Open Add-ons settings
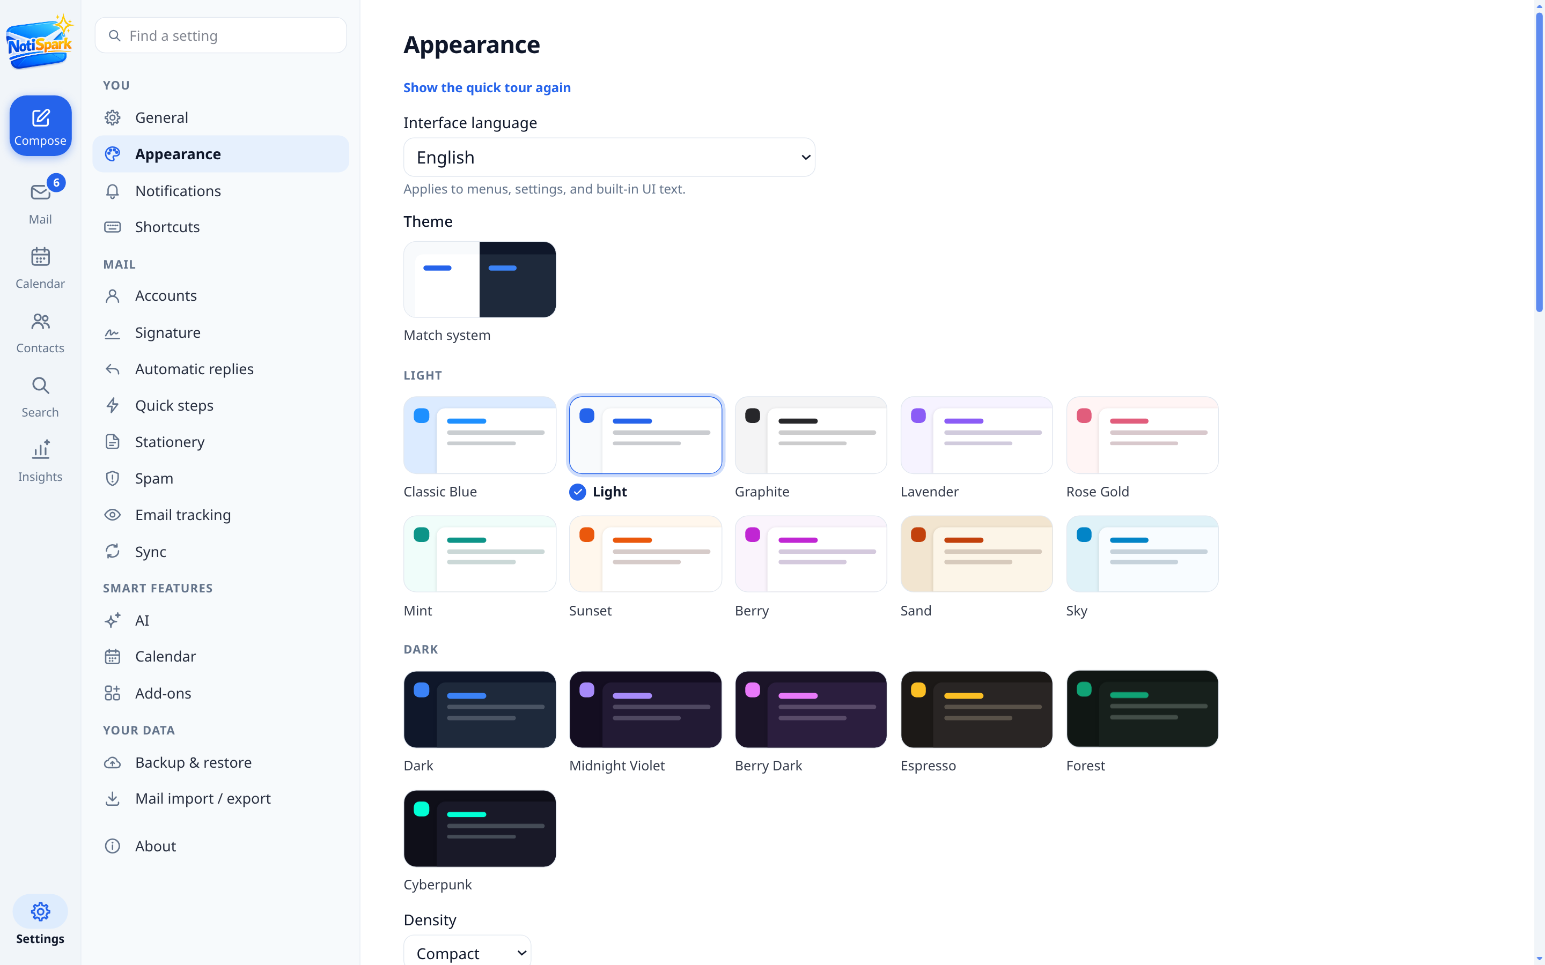 pyautogui.click(x=221, y=693)
